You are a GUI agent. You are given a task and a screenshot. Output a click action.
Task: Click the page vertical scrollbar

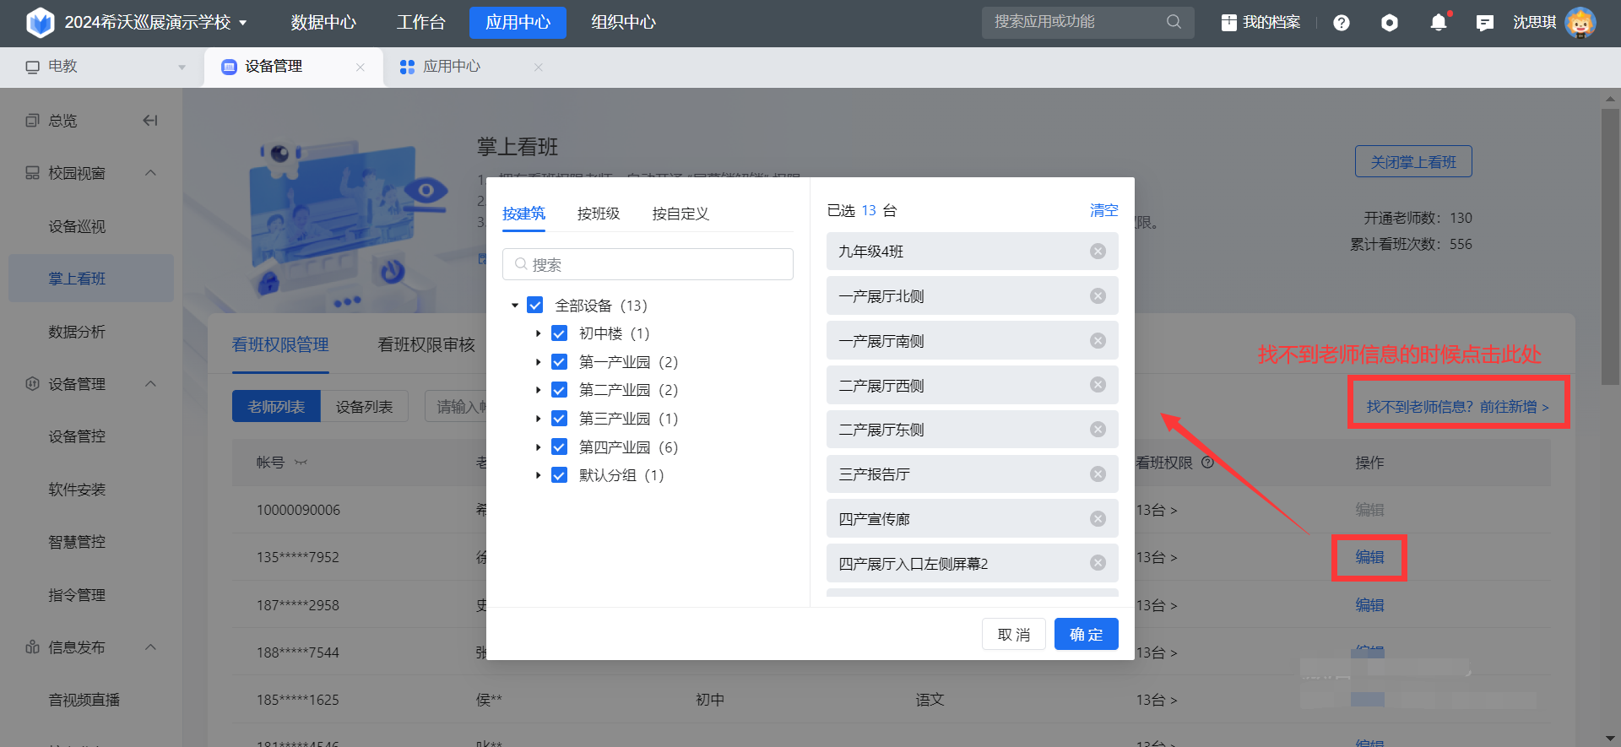(x=1610, y=253)
